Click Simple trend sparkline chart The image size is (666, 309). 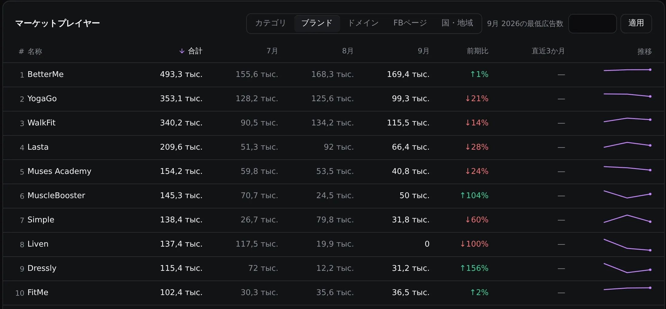click(627, 219)
